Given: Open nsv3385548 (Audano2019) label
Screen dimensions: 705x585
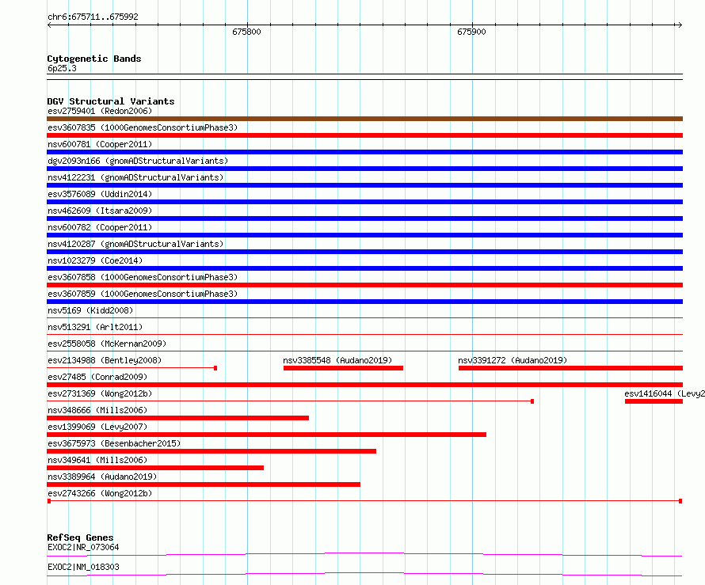Looking at the screenshot, I should [x=337, y=360].
